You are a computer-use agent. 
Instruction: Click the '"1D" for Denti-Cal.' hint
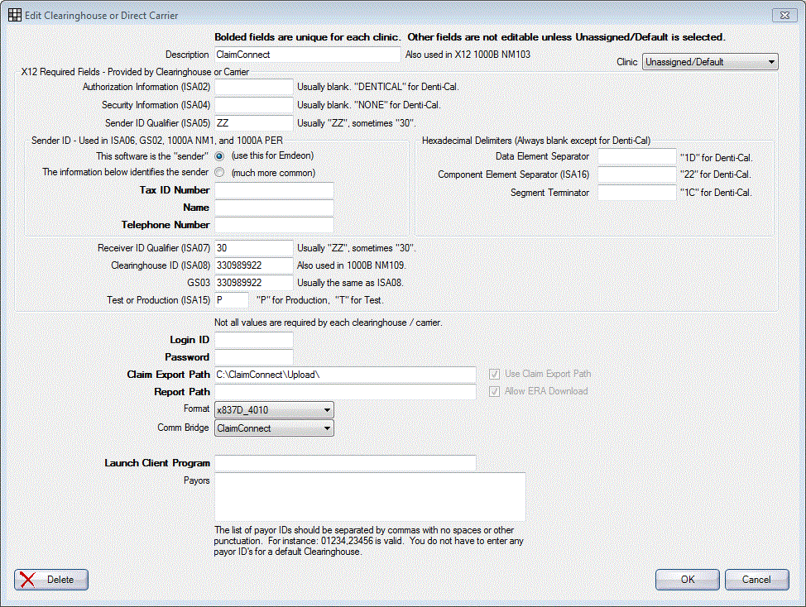(x=716, y=158)
